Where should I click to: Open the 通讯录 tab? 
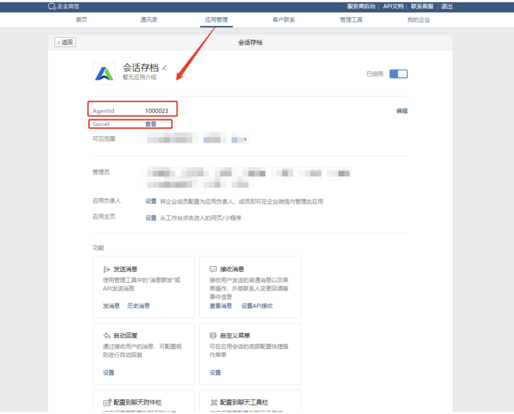[x=149, y=20]
